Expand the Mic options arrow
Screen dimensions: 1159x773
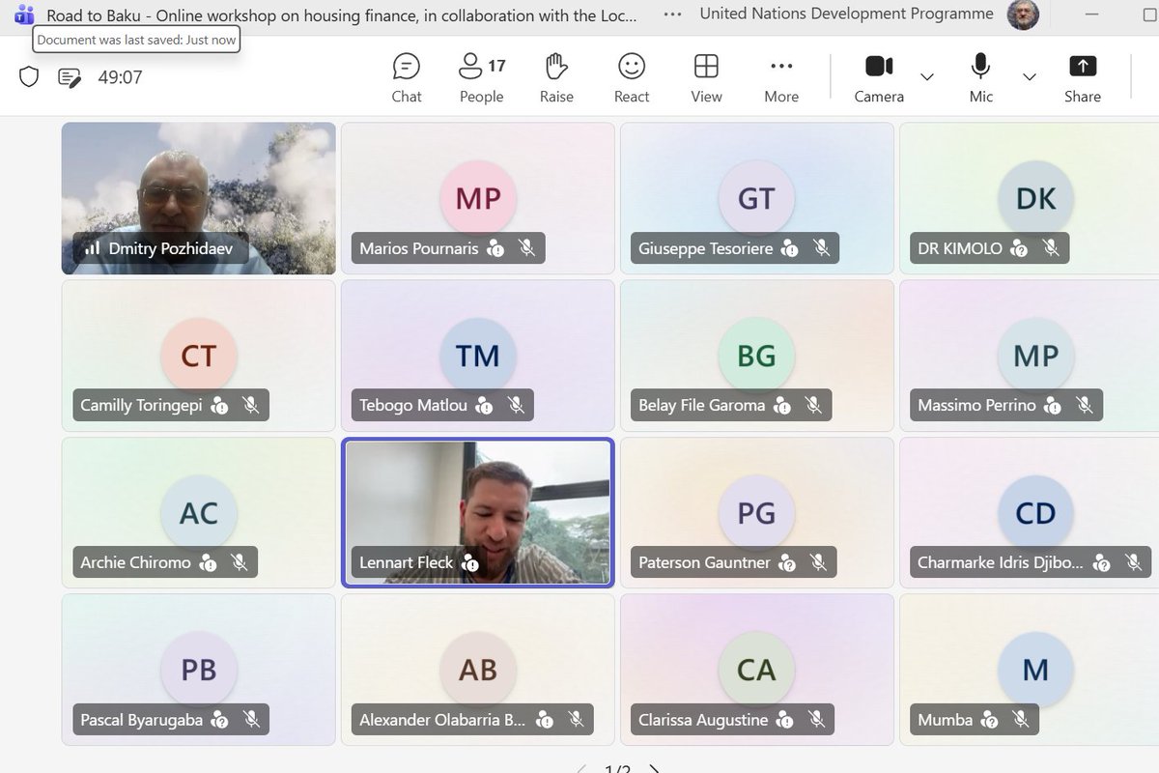click(1030, 77)
